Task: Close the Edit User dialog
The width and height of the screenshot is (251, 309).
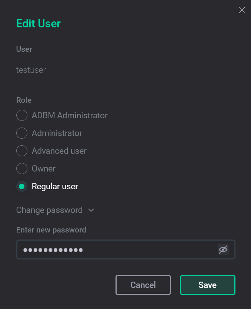Action: (x=242, y=10)
